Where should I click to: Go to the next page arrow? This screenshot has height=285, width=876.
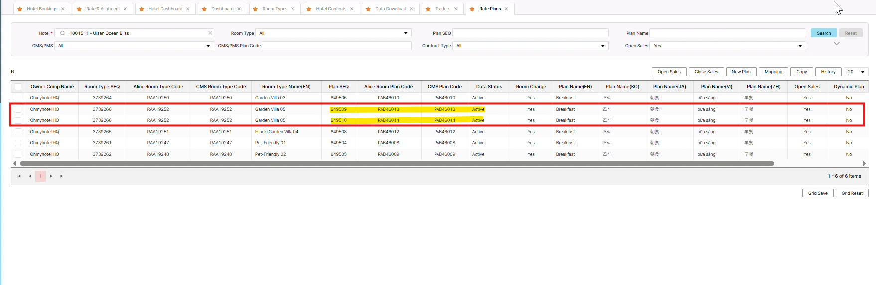pos(51,176)
